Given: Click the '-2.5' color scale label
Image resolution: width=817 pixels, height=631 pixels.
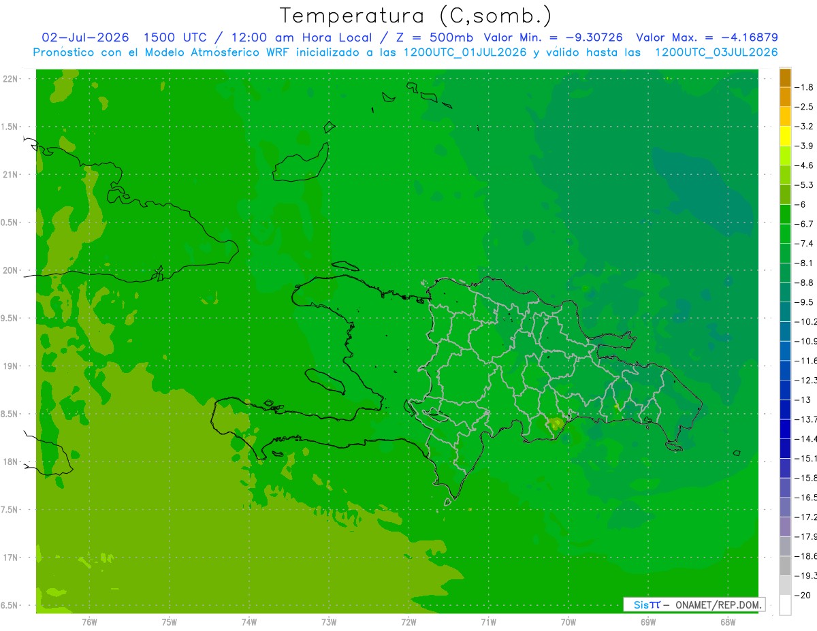Looking at the screenshot, I should [x=805, y=107].
